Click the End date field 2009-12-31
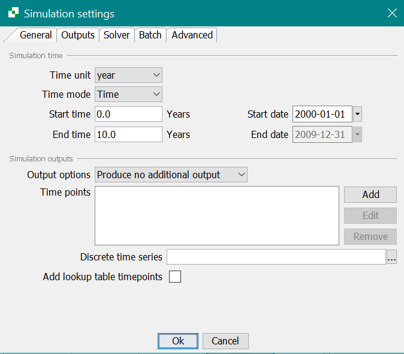The height and width of the screenshot is (354, 404). click(322, 134)
